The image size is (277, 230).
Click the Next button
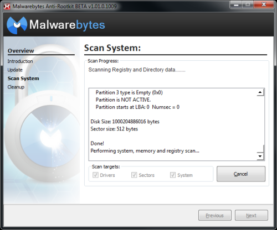[252, 215]
